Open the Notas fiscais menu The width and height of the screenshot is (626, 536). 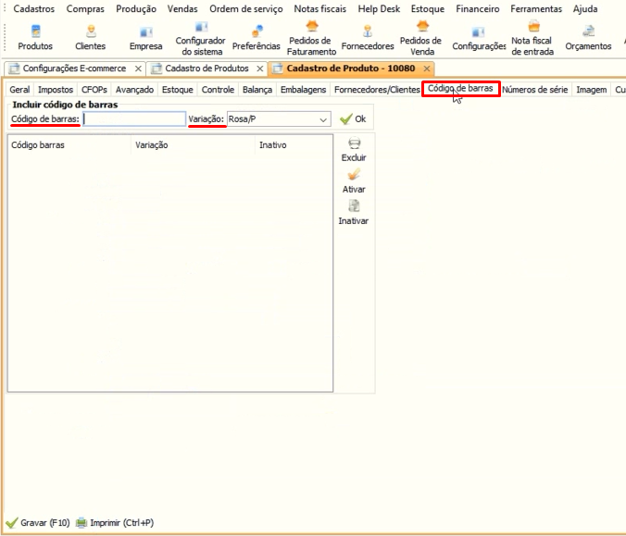(x=319, y=8)
